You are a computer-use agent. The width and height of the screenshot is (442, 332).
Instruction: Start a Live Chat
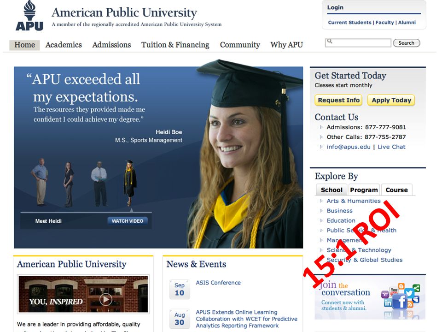pos(391,147)
